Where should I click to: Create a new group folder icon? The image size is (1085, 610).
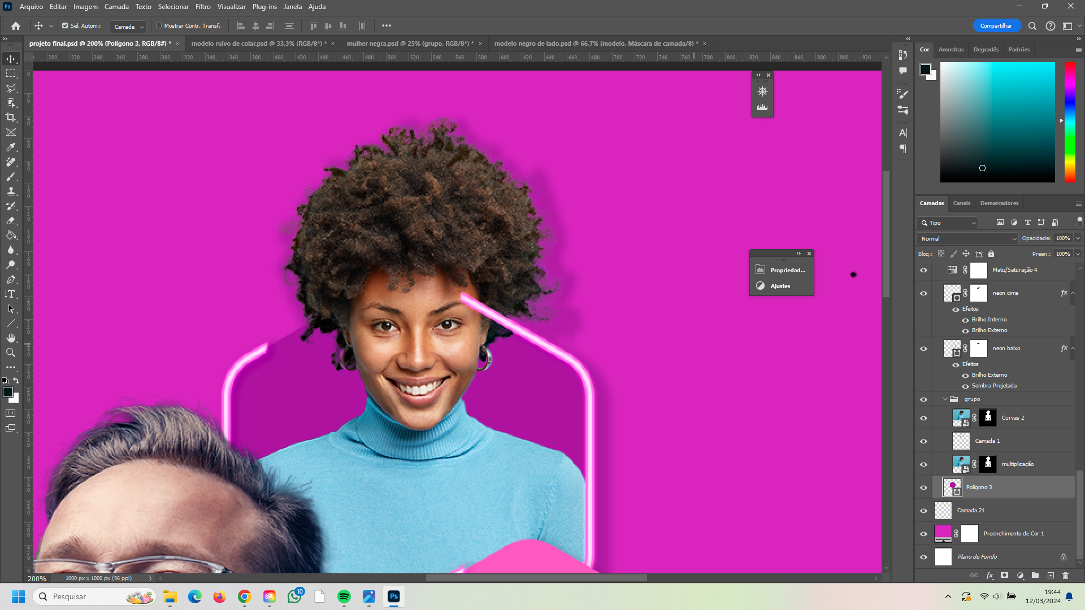(x=1035, y=576)
